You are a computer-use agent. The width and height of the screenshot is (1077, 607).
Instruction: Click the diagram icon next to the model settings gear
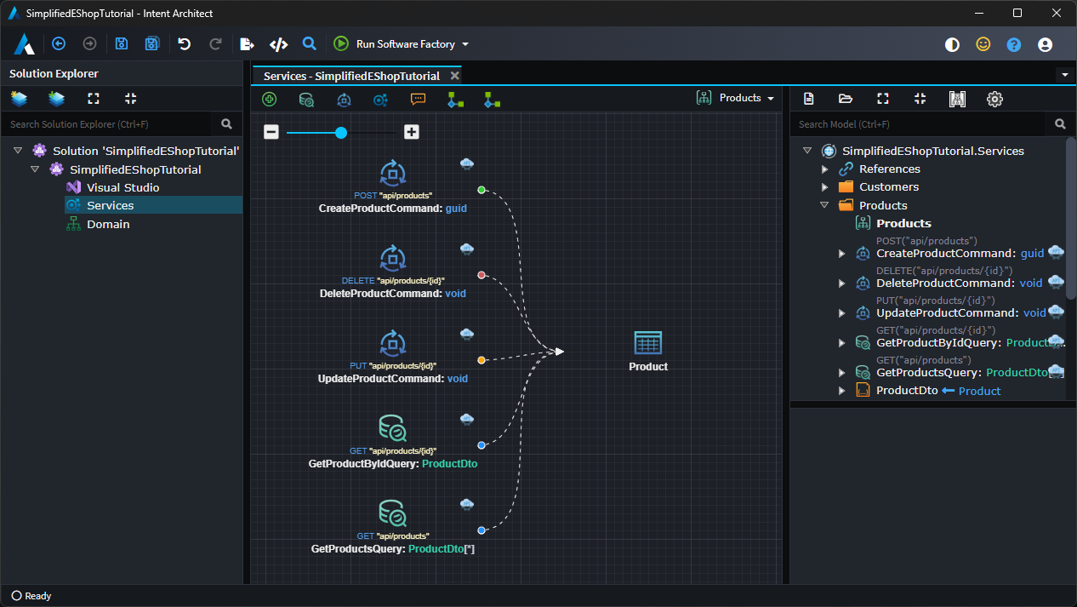tap(957, 99)
